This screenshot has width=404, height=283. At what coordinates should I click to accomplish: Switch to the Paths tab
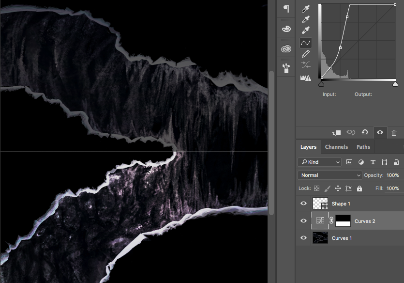[363, 147]
